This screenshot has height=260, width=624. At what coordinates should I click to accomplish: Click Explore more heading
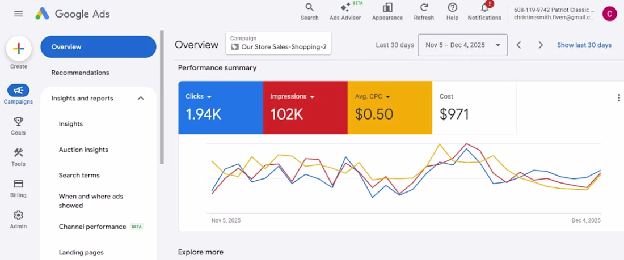pyautogui.click(x=201, y=252)
